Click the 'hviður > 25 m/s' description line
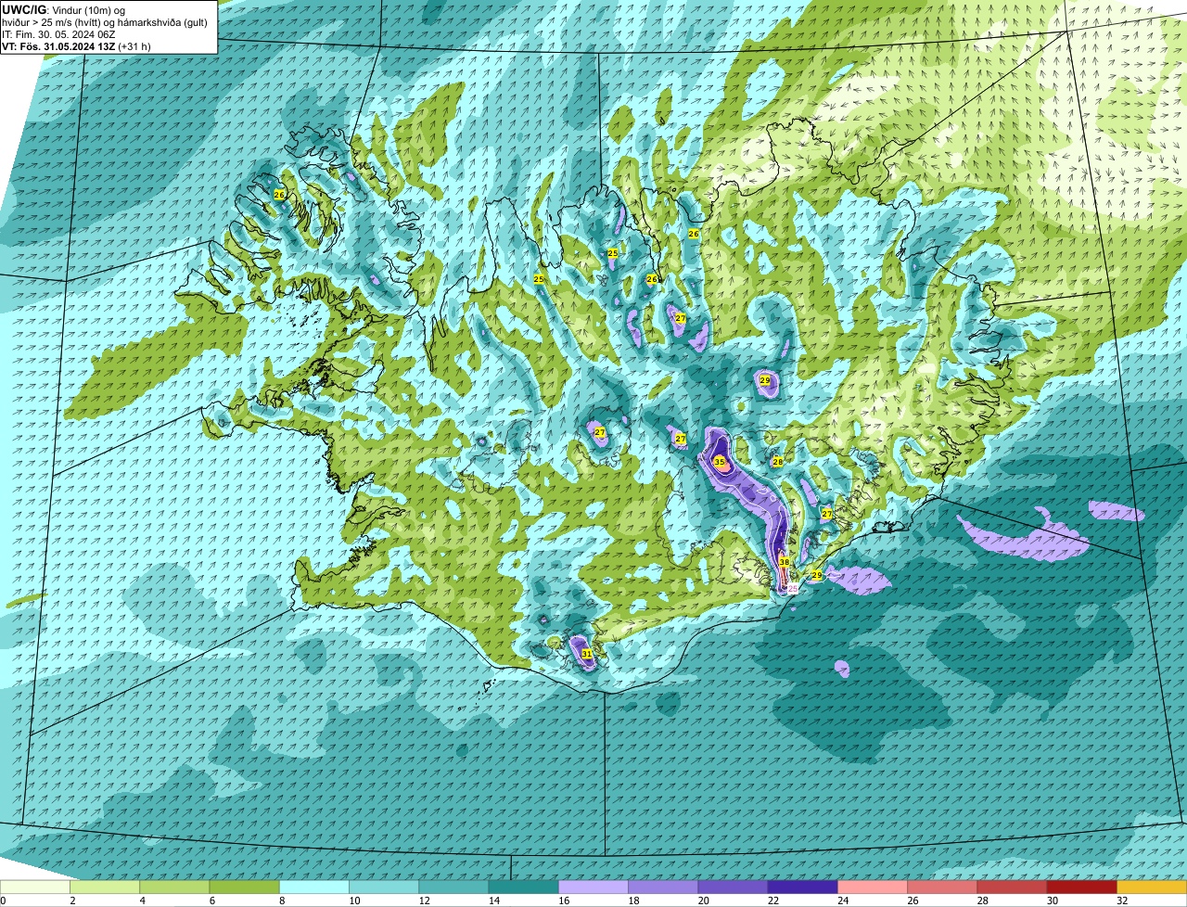Screen dimensions: 1187x907 coord(105,22)
